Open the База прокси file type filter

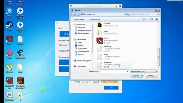tap(144, 71)
